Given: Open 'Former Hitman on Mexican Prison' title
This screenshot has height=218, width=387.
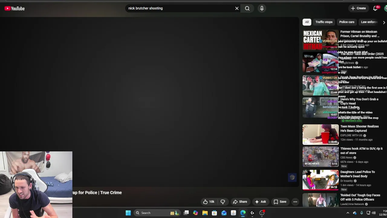Looking at the screenshot, I should pyautogui.click(x=360, y=34).
